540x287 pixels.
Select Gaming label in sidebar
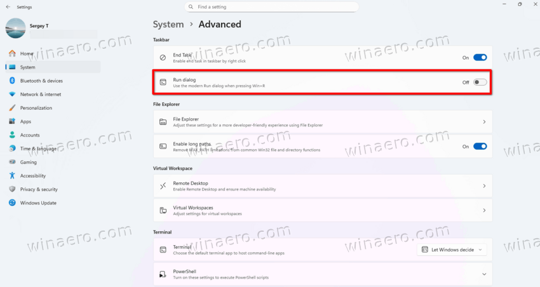[28, 162]
